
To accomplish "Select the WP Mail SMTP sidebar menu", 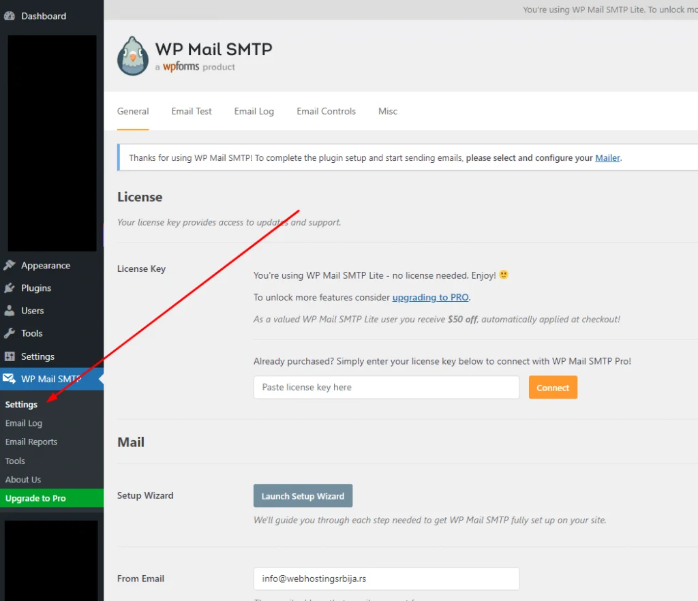I will click(52, 379).
